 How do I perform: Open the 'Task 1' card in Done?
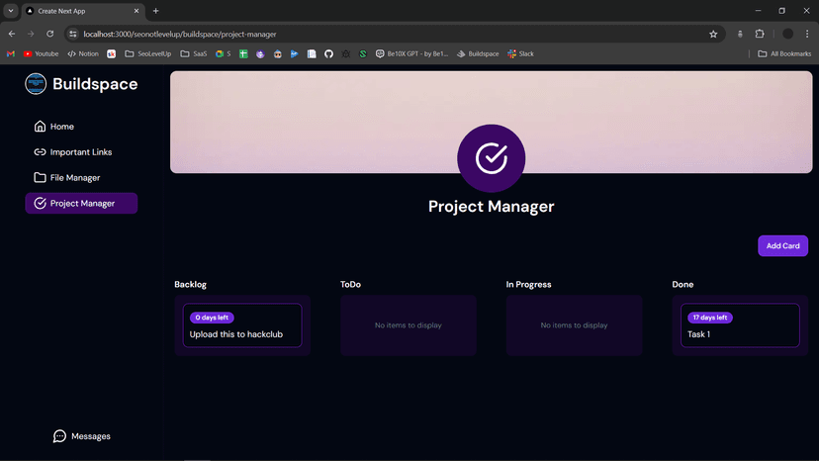(740, 325)
